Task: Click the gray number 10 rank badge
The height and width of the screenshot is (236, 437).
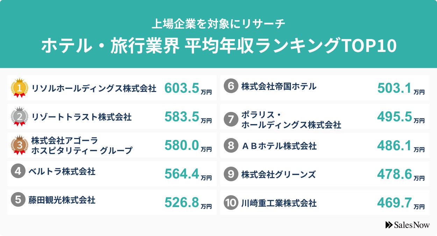Action: (x=230, y=203)
